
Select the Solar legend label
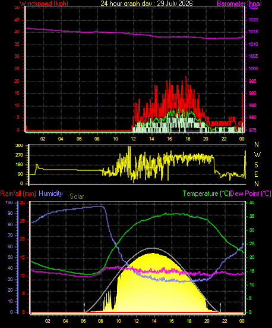[77, 196]
